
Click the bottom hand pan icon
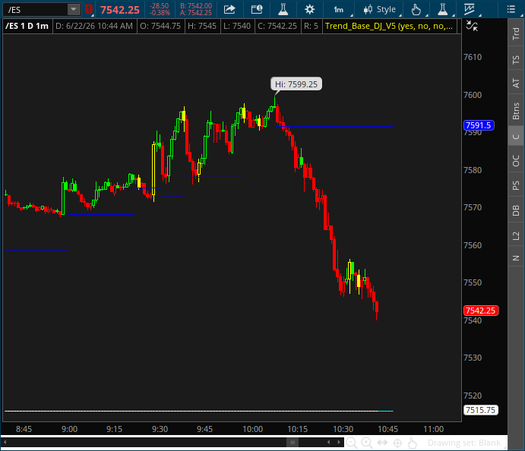[x=413, y=443]
